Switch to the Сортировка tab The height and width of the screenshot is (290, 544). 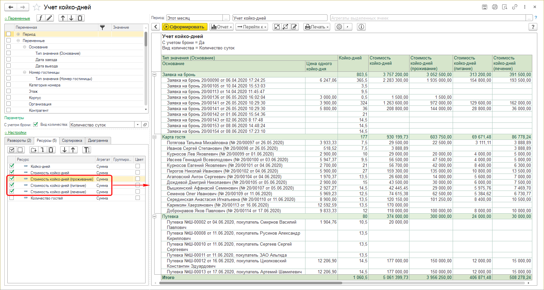pyautogui.click(x=72, y=140)
